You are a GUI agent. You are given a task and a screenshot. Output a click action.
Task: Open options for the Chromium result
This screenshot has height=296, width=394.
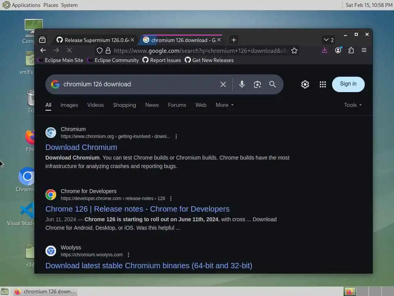[176, 136]
